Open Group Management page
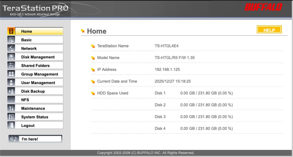The height and width of the screenshot is (157, 293). pyautogui.click(x=39, y=74)
